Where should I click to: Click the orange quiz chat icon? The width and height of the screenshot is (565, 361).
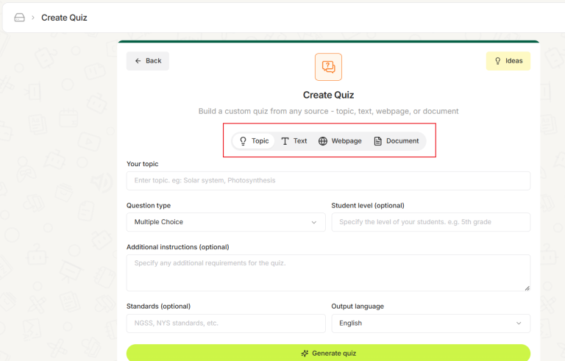pyautogui.click(x=328, y=67)
